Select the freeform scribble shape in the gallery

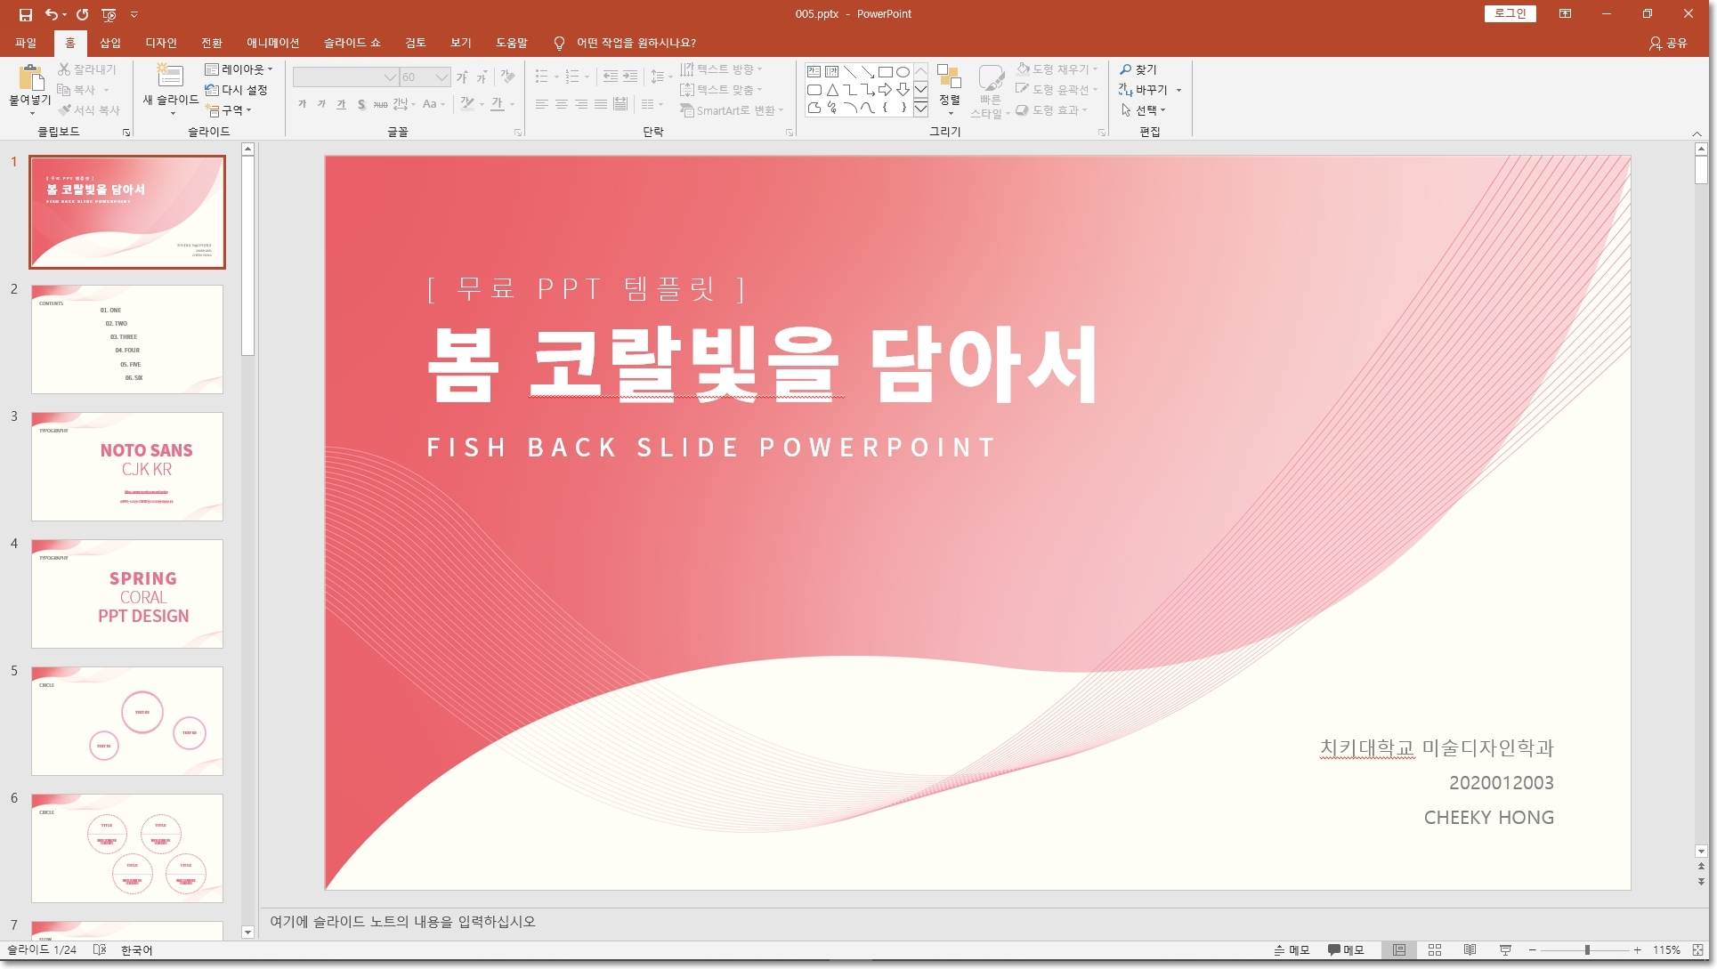[831, 108]
